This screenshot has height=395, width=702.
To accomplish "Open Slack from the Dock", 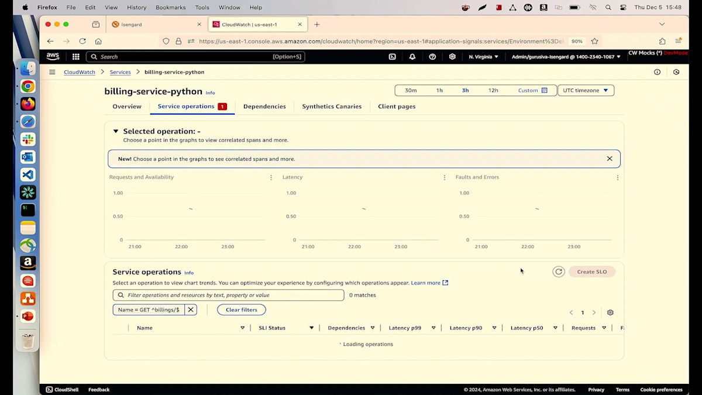I will 27,139.
